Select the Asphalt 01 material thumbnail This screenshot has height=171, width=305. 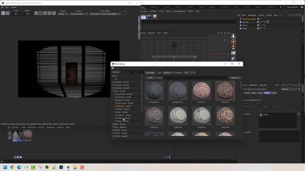154,91
